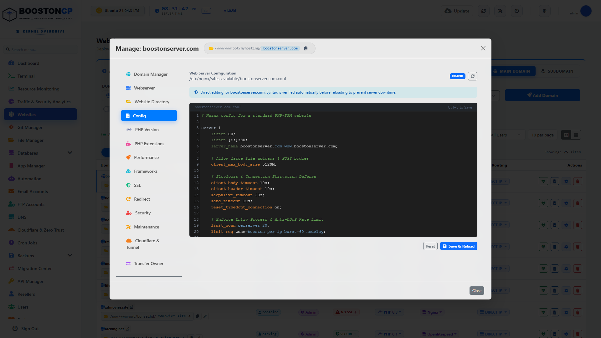Open the 10 per page dropdown

point(542,135)
